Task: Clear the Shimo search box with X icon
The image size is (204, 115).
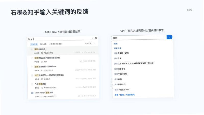Action: tap(93, 38)
